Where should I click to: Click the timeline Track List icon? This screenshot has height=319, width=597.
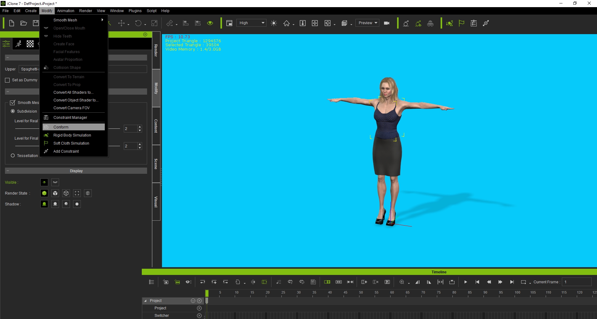[151, 282]
